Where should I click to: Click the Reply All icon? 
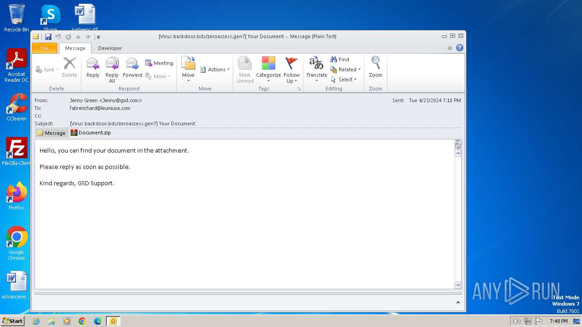[112, 70]
